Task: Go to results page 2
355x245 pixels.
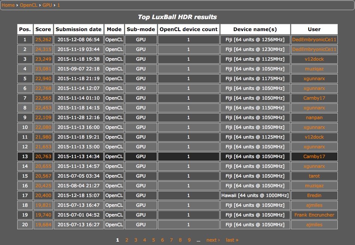Action: 127,240
